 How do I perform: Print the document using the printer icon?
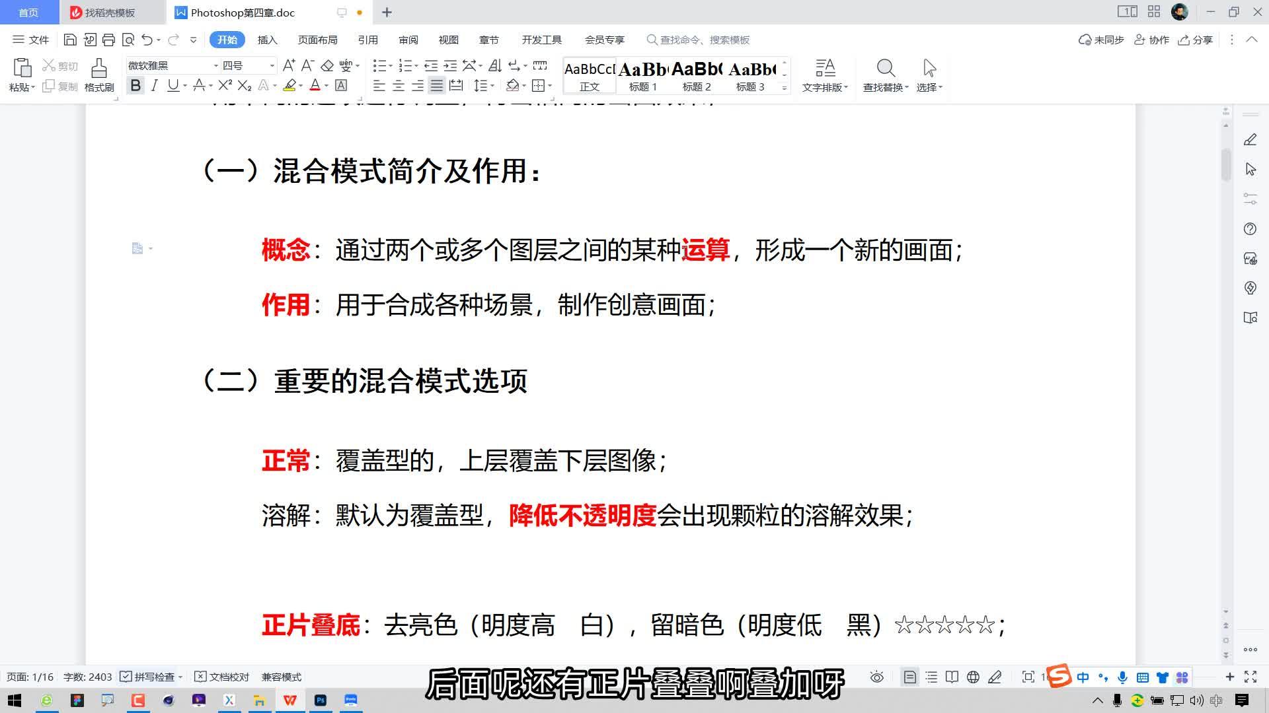[109, 40]
